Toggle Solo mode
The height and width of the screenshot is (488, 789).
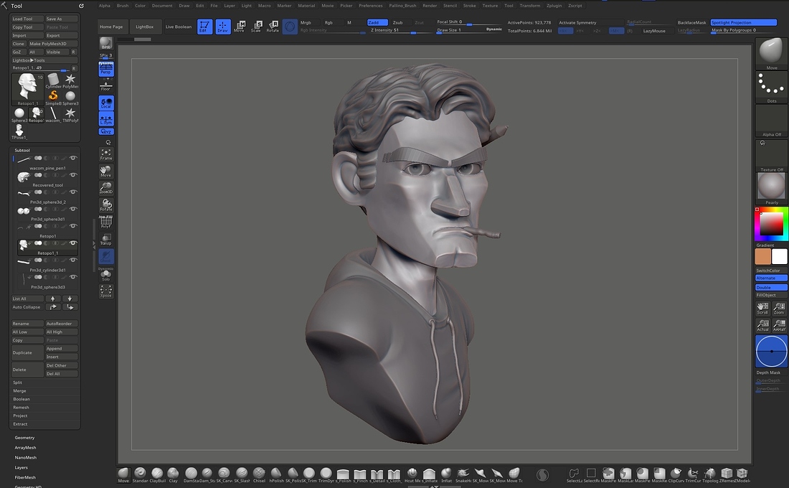tap(105, 274)
